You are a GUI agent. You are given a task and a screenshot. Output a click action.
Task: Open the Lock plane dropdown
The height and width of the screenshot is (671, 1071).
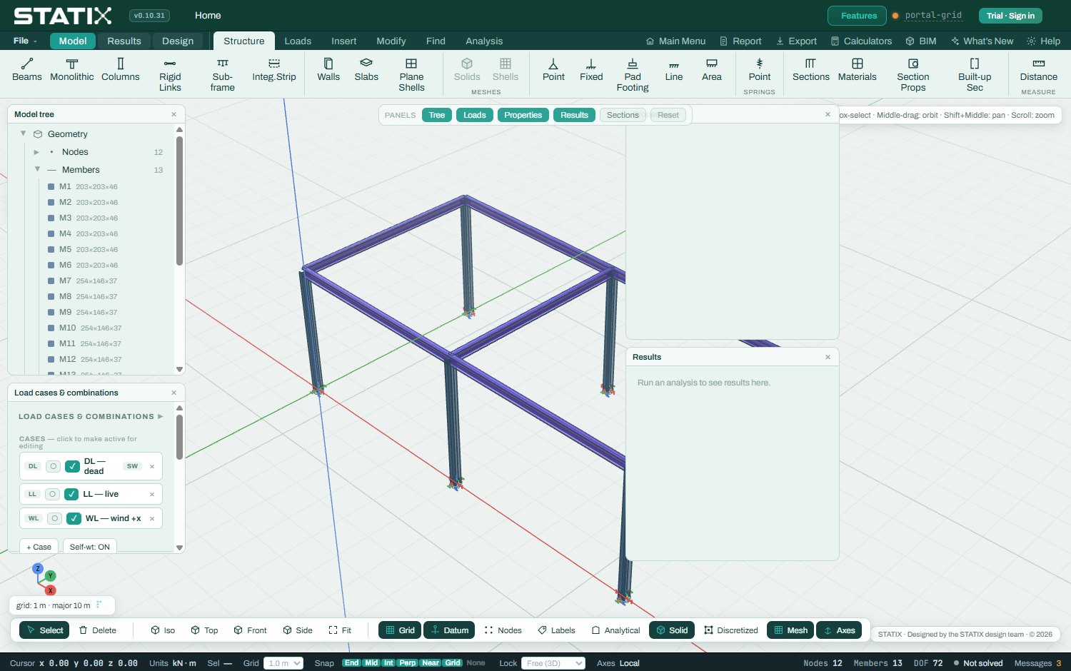[x=553, y=663]
